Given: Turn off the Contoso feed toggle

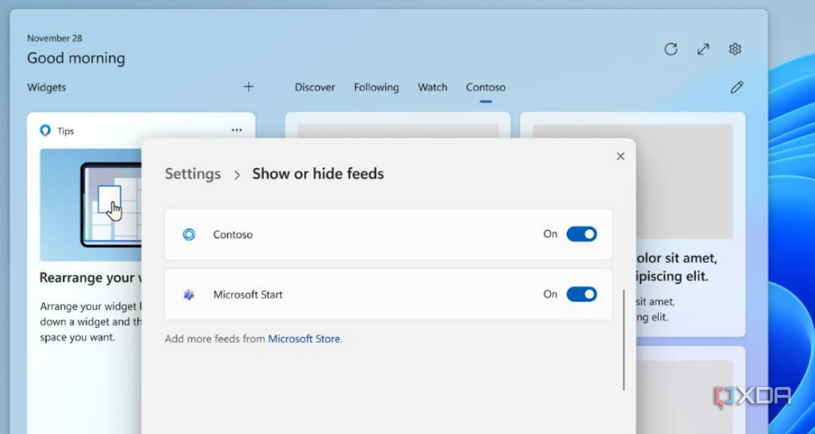Looking at the screenshot, I should (581, 235).
